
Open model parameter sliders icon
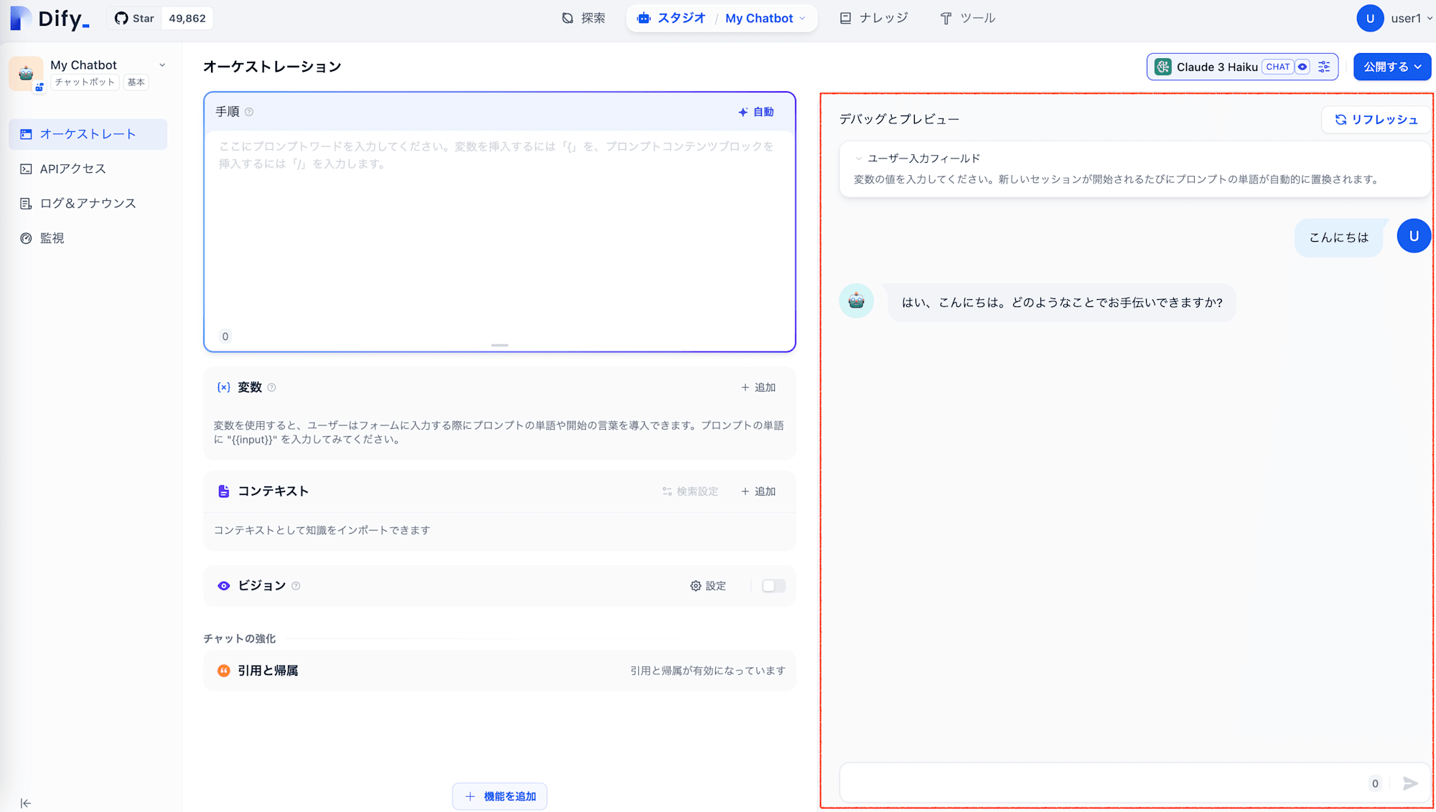coord(1324,67)
